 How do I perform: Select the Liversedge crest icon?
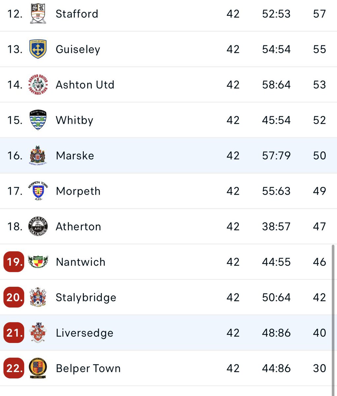click(38, 333)
